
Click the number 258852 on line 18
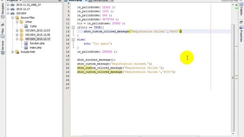click(107, 52)
